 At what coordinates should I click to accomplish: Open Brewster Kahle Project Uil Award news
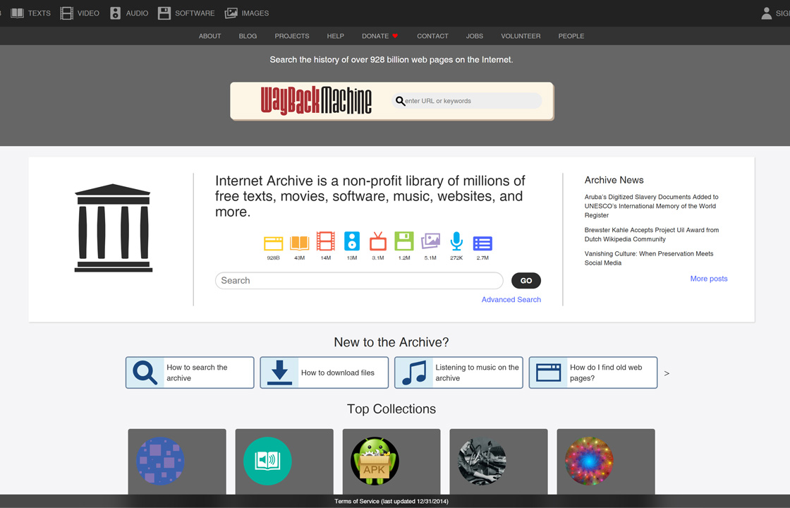pos(652,234)
